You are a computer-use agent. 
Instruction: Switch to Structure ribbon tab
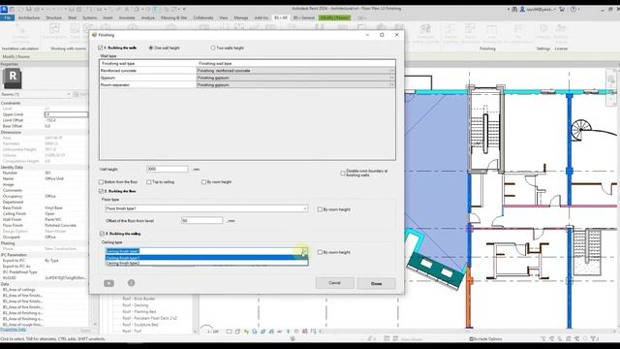coord(54,17)
